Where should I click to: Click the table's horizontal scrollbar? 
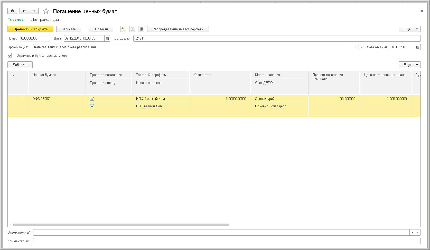(121, 225)
